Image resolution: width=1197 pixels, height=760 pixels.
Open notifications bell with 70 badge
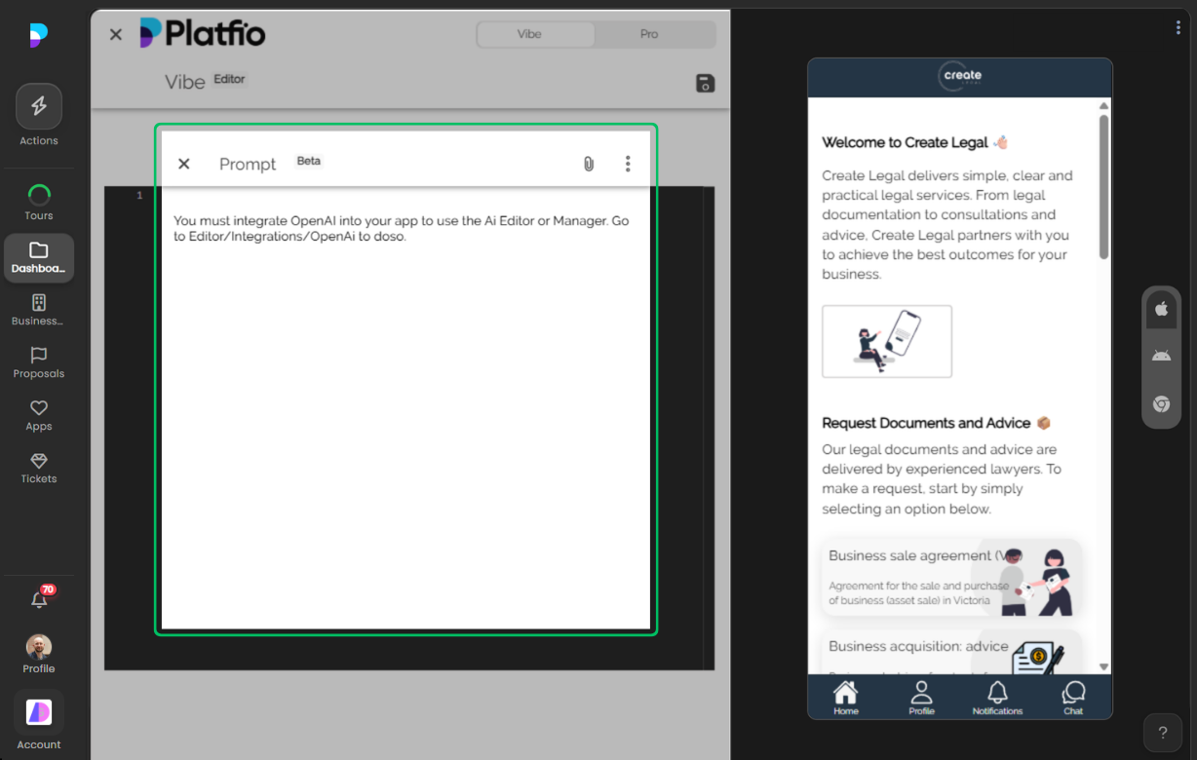click(x=39, y=600)
